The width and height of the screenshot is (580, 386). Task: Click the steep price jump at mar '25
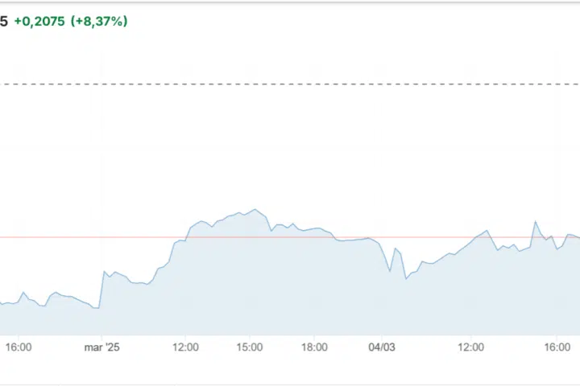(102, 273)
